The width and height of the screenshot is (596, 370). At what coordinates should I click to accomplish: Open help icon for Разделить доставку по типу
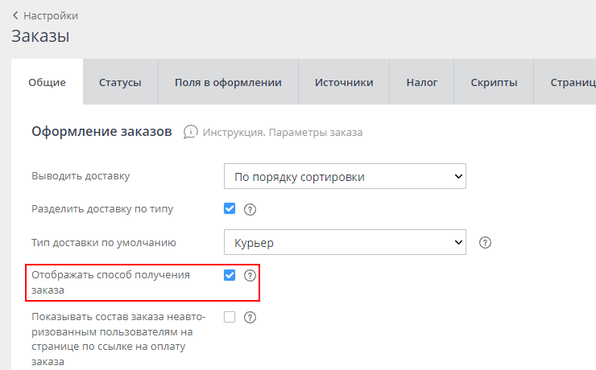click(x=250, y=209)
